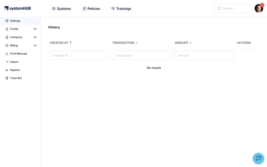Click the Import arrow icon
The width and height of the screenshot is (267, 167).
coord(7,62)
